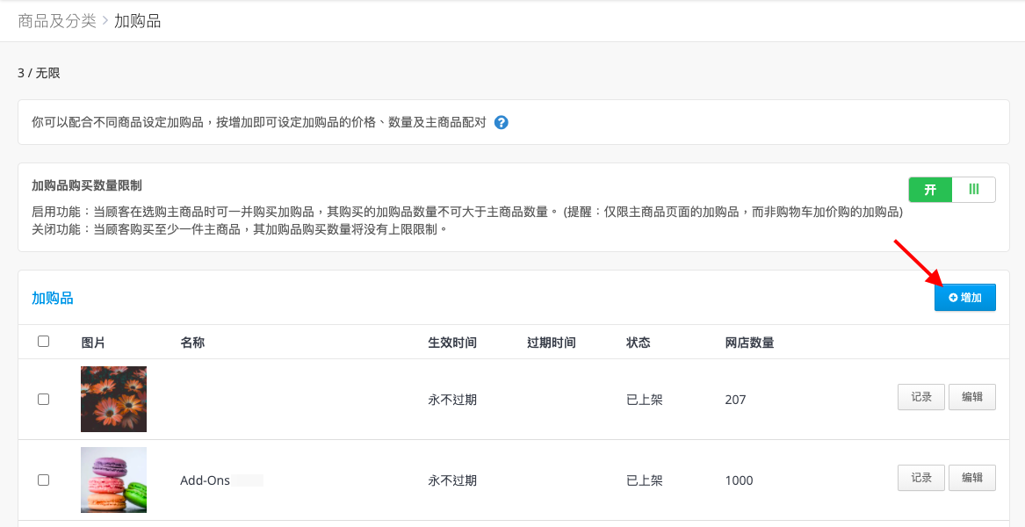Click the 状态 column header
Viewport: 1025px width, 527px height.
tap(638, 342)
